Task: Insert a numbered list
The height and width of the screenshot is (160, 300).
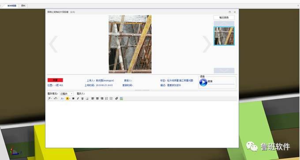Action: (107, 98)
